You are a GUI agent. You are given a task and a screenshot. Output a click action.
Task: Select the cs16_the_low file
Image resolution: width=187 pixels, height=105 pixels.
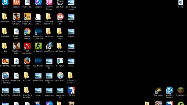point(38,61)
